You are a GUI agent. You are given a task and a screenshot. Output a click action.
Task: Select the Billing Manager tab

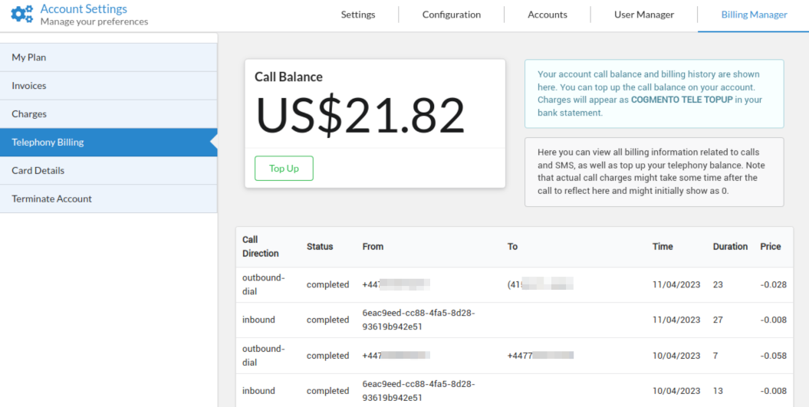click(x=754, y=15)
